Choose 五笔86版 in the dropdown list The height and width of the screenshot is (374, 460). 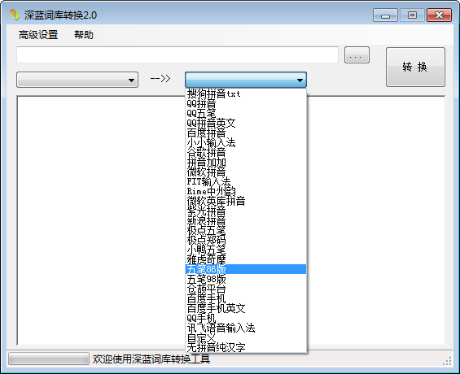click(246, 269)
